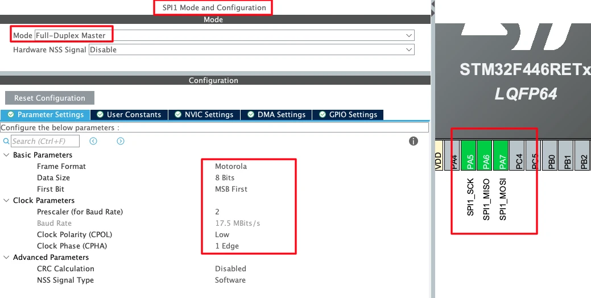Viewport: 591px width, 298px height.
Task: Open the NVIC Settings tab
Action: (204, 114)
